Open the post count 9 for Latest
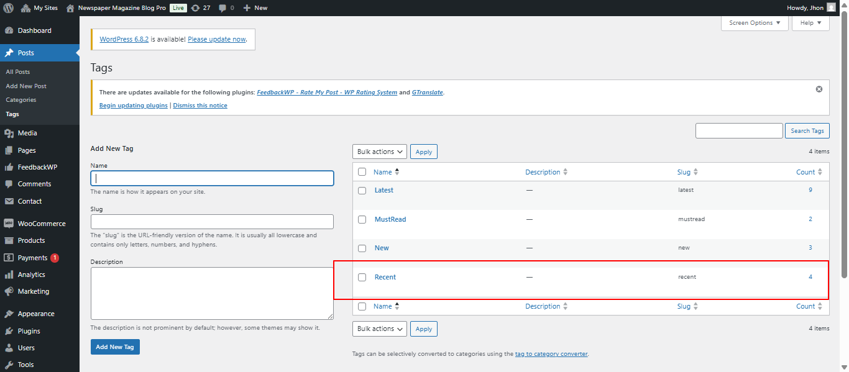This screenshot has height=372, width=849. point(810,190)
